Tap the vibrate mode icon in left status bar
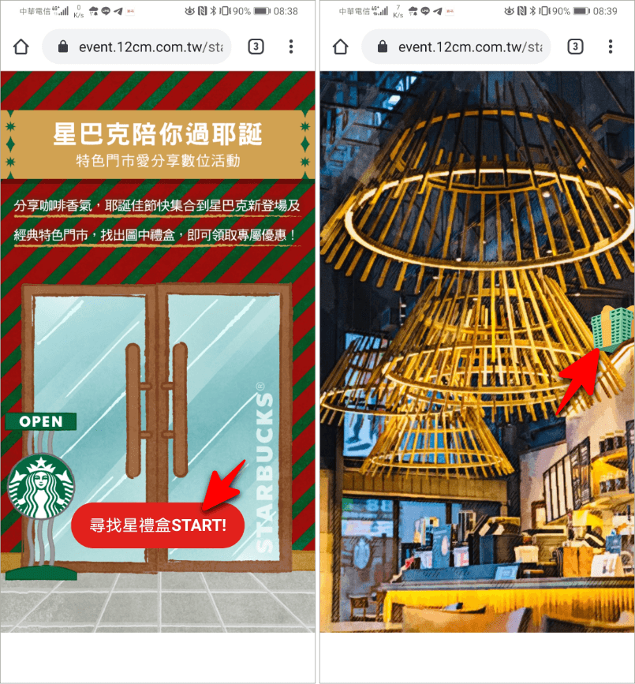The height and width of the screenshot is (684, 635). click(225, 11)
